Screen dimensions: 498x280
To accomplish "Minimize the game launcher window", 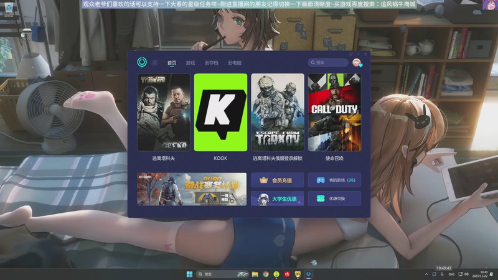I will (x=358, y=54).
